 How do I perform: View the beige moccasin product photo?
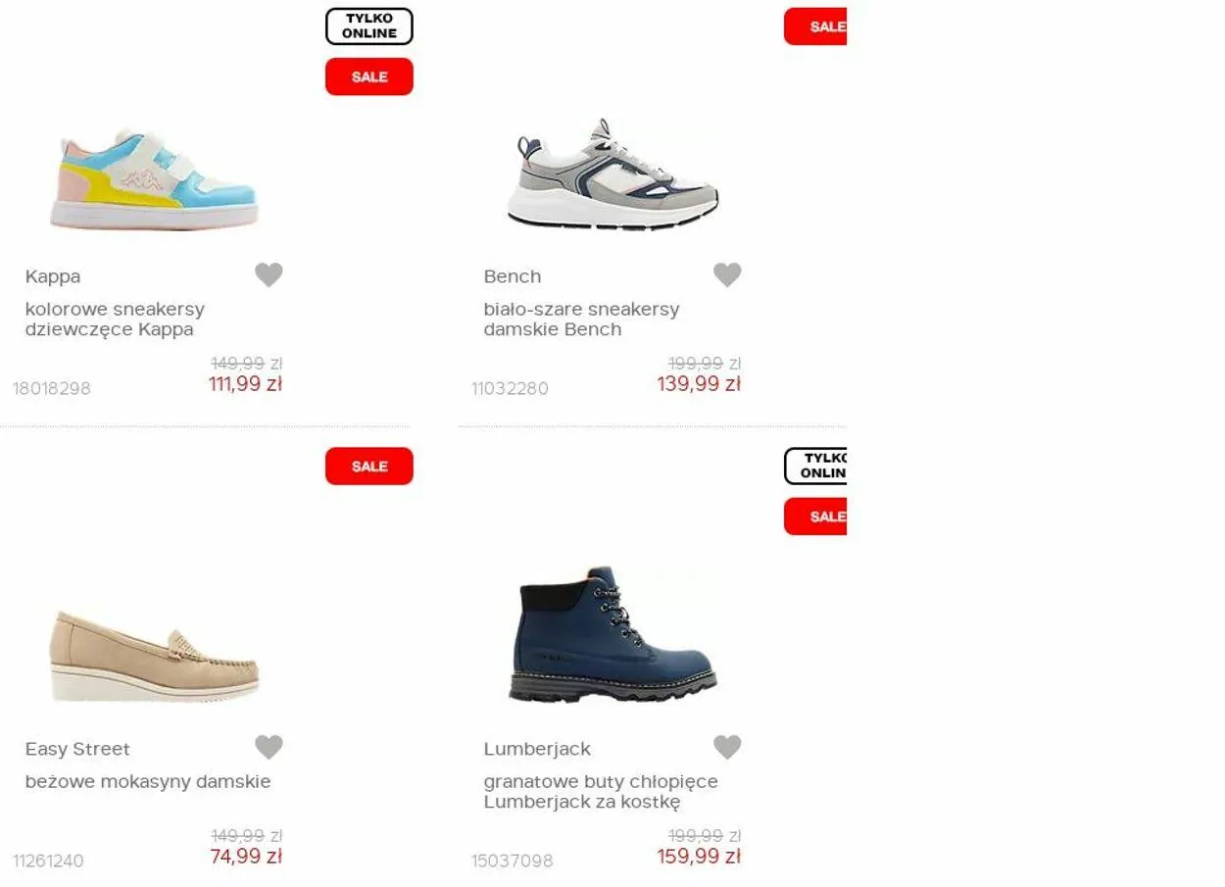click(x=154, y=657)
